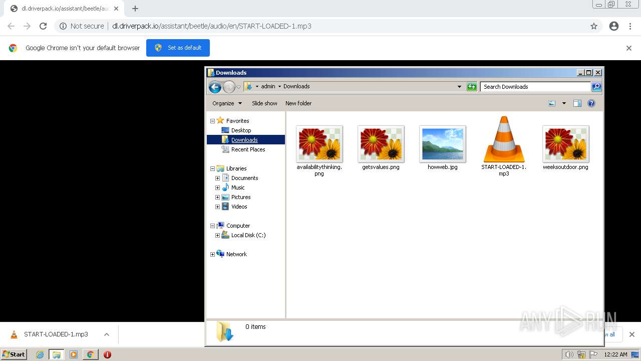Open more view options dropdown

point(564,103)
